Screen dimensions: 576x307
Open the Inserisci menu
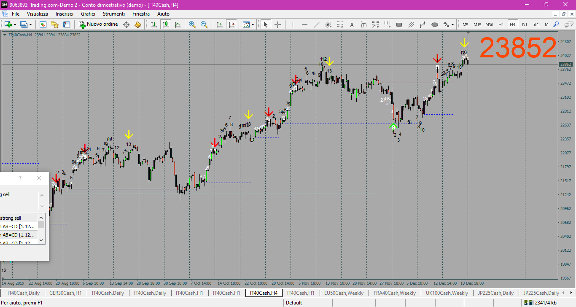(65, 14)
